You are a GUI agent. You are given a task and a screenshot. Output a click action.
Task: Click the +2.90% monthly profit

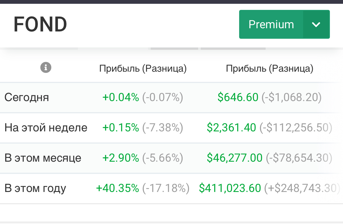point(121,158)
